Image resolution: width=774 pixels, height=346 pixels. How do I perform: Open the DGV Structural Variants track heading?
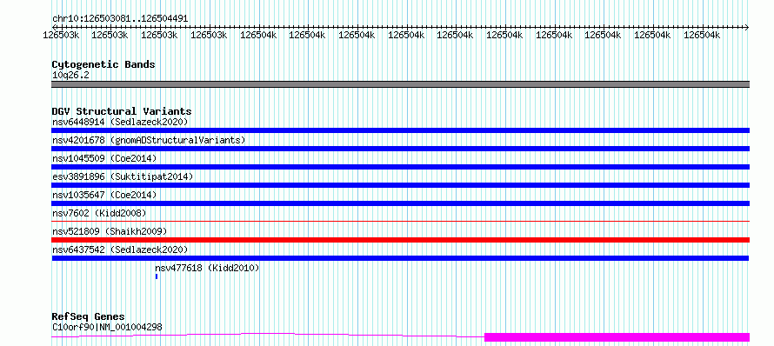pos(122,111)
